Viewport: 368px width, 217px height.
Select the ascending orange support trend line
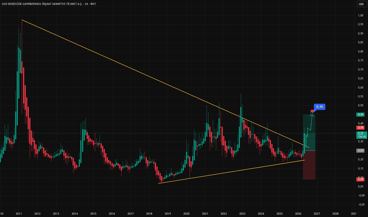231,172
